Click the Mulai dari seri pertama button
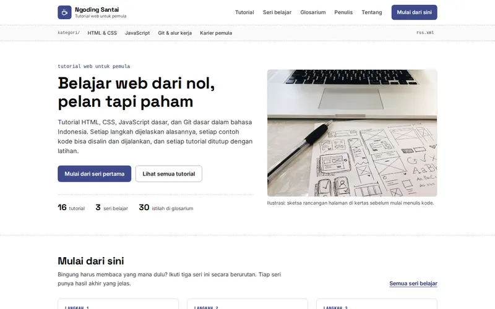Viewport: 495px width, 309px height. [x=95, y=174]
